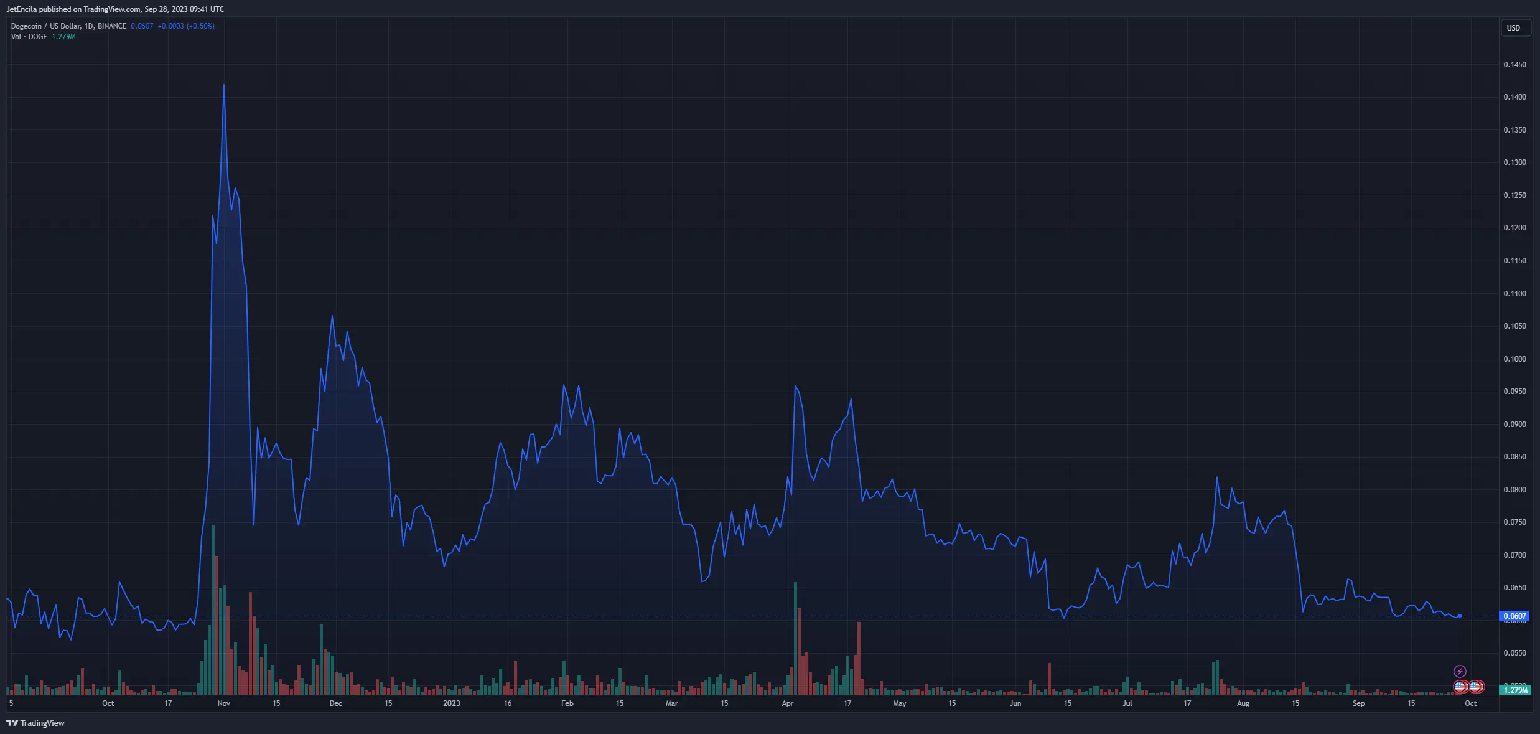The height and width of the screenshot is (734, 1540).
Task: Click the blue last-price dot on the line
Action: (x=1460, y=616)
